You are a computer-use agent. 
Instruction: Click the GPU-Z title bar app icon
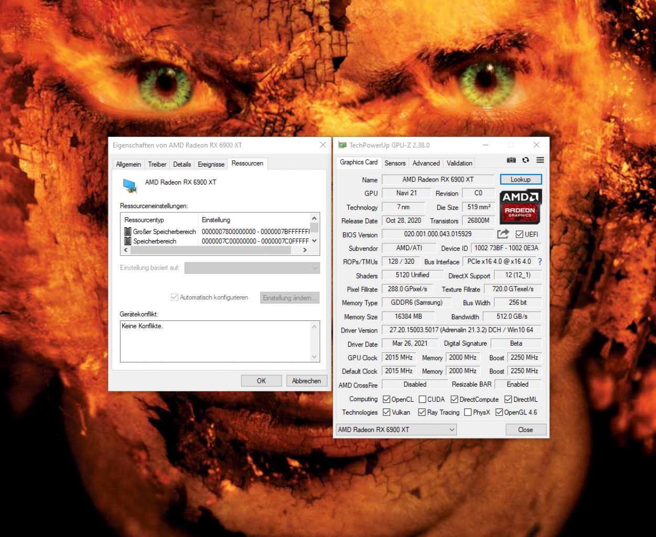[342, 145]
